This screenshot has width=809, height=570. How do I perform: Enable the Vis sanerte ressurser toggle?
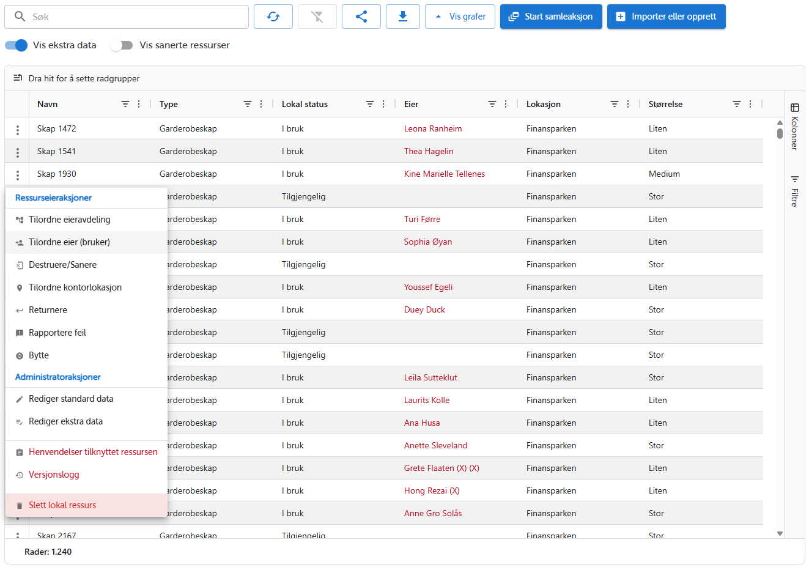tap(122, 45)
